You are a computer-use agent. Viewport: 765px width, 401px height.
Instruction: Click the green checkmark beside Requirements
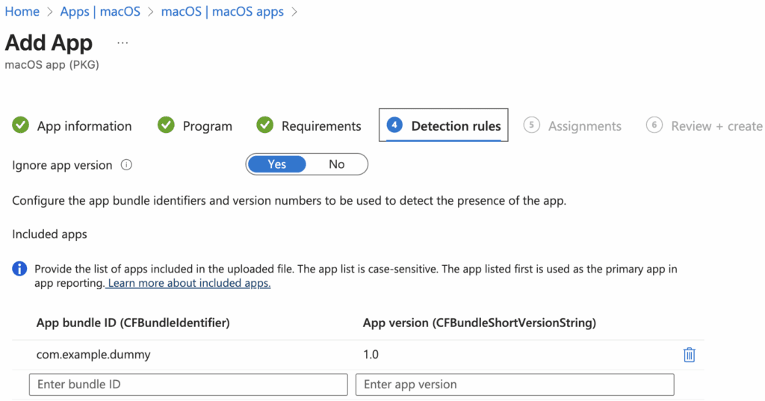tap(264, 125)
